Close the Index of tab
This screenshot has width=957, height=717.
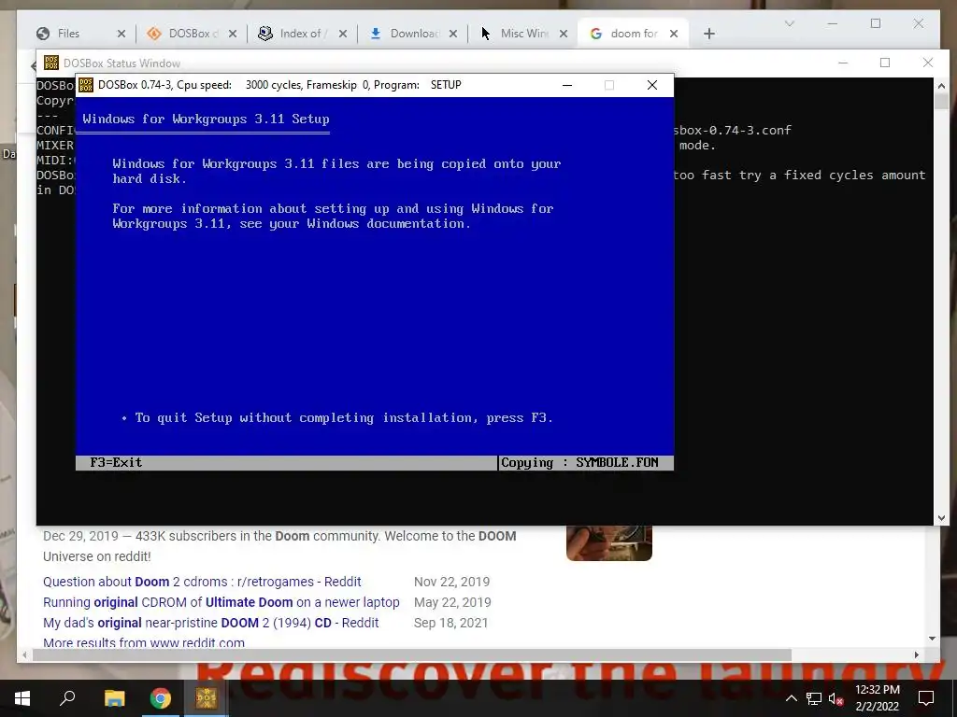(x=343, y=35)
